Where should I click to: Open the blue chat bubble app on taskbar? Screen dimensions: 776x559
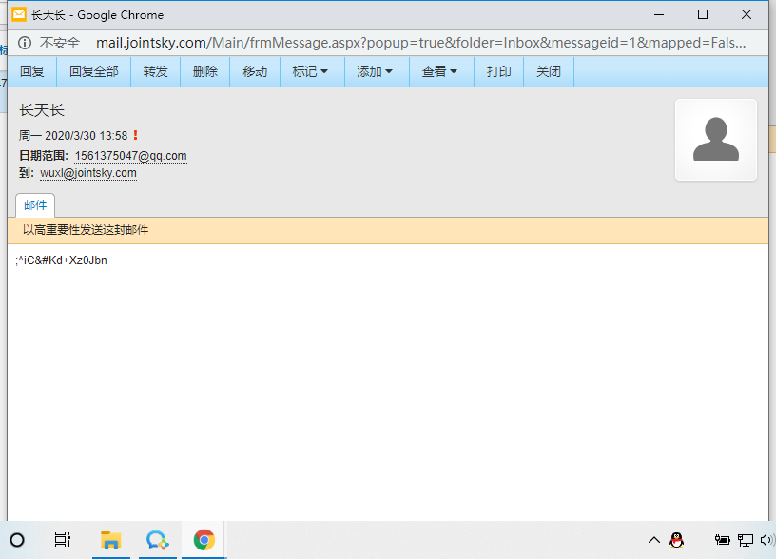pos(157,540)
